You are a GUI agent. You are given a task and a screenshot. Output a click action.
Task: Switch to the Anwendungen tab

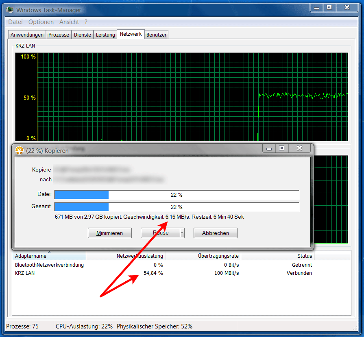tap(27, 35)
